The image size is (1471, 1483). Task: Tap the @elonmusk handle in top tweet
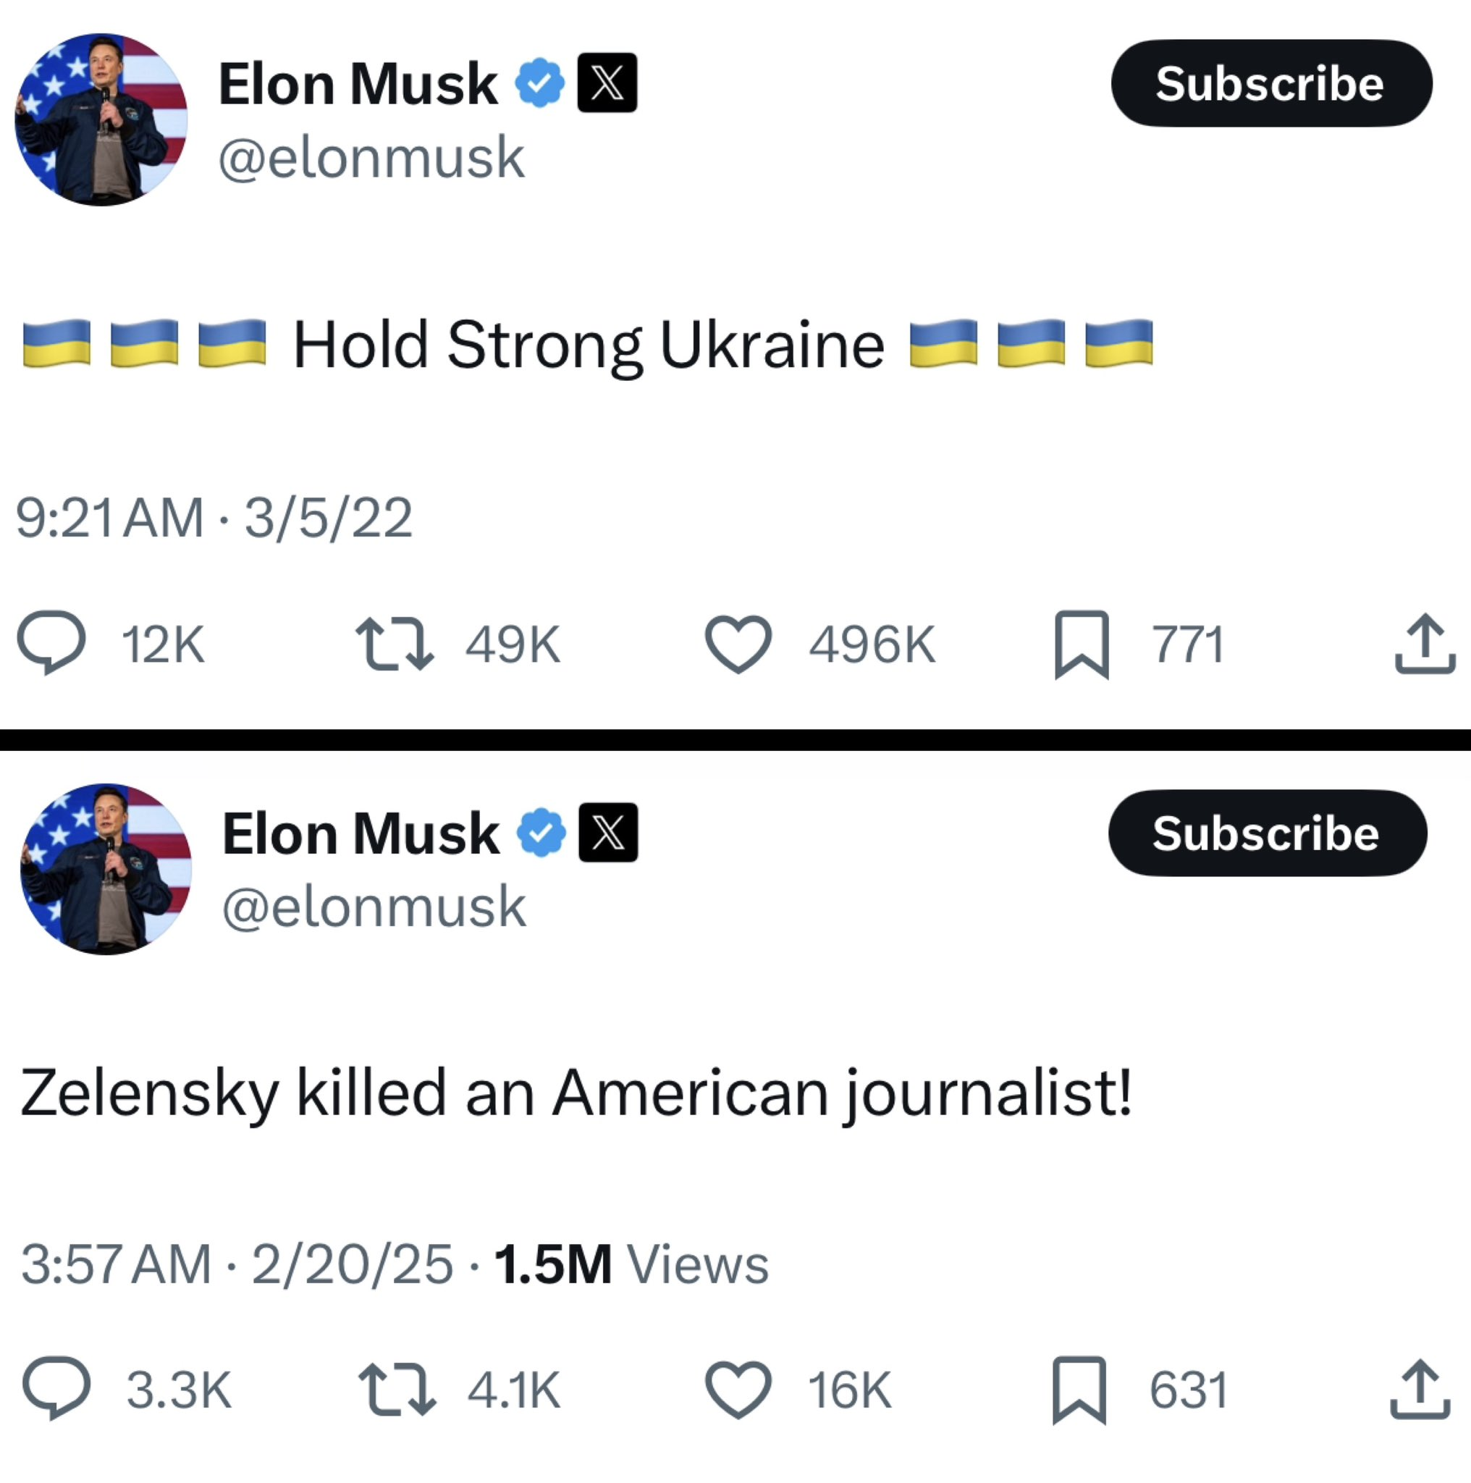coord(371,158)
